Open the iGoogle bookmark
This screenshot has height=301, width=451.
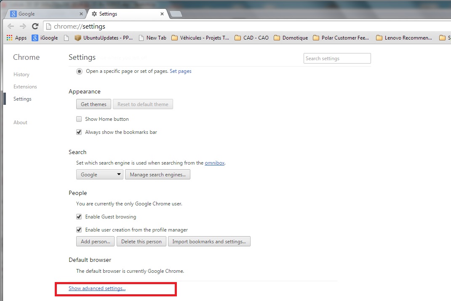(45, 38)
